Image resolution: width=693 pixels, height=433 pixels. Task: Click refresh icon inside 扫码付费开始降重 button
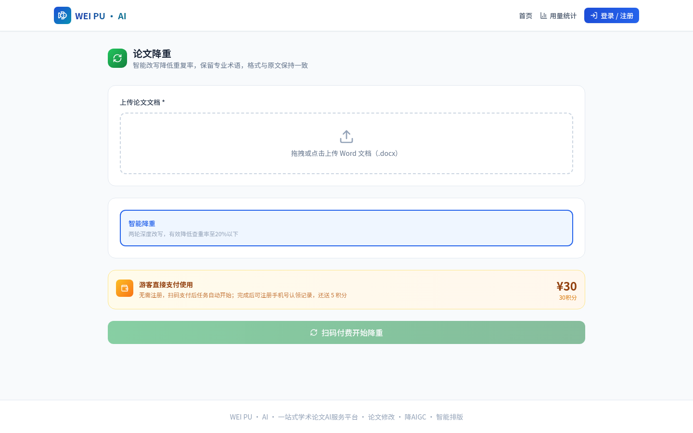[314, 332]
